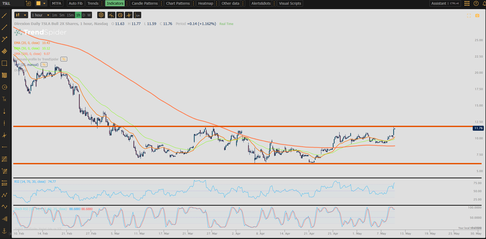Toggle Candle Patterns detection
This screenshot has height=239, width=486.
[145, 3]
